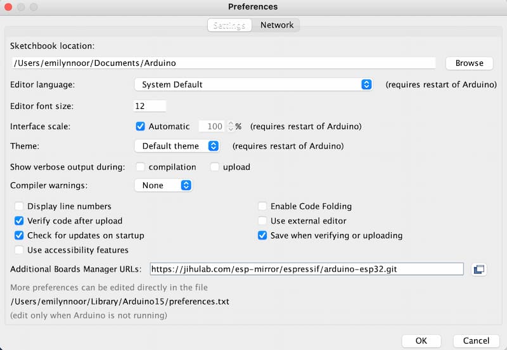Enable Use accessibility features

19,250
